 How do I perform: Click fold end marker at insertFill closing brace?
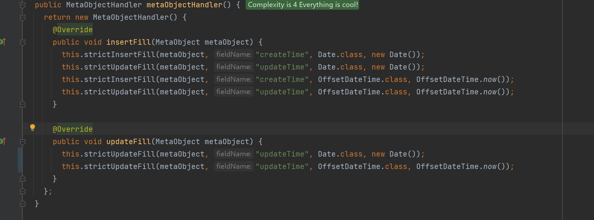pos(23,104)
